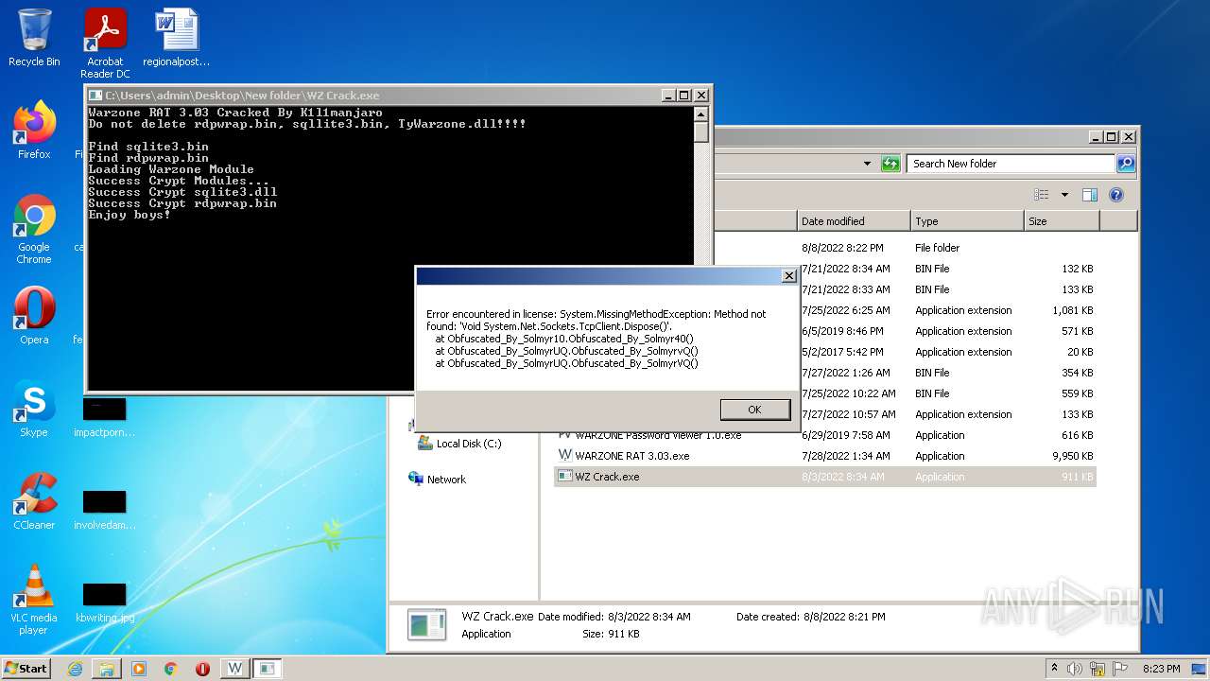Image resolution: width=1210 pixels, height=681 pixels.
Task: Launch Google Chrome from the desktop
Action: pyautogui.click(x=34, y=230)
